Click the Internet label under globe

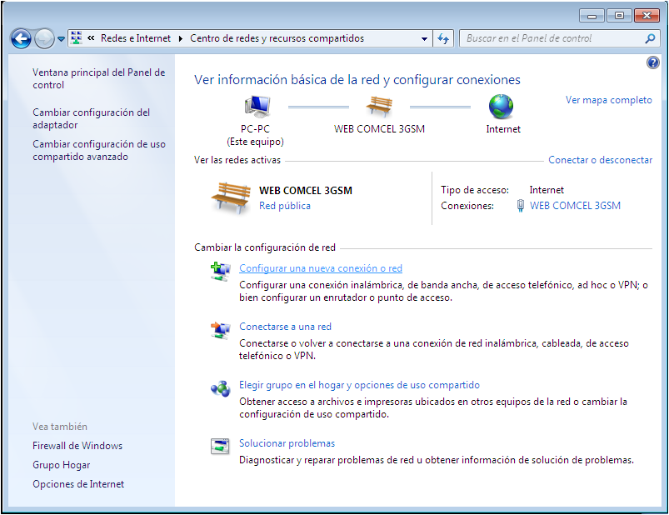click(x=503, y=129)
